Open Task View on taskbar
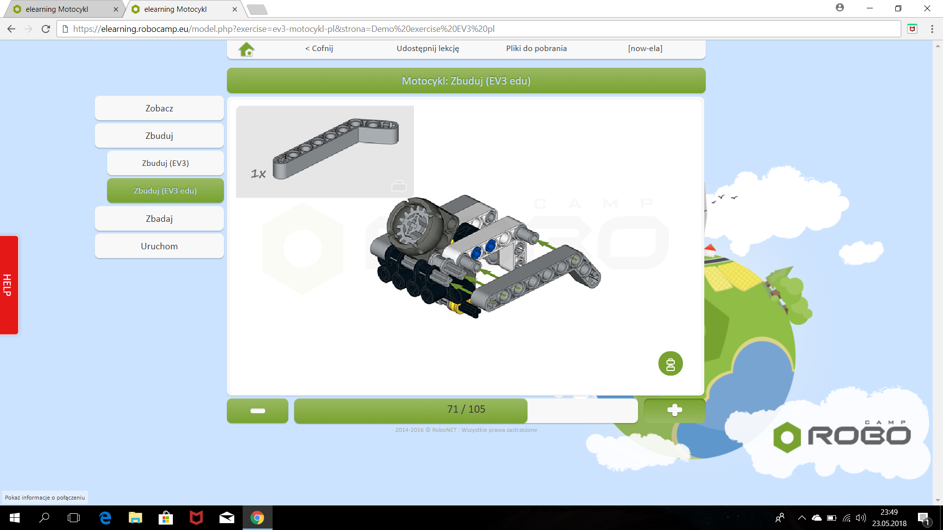The height and width of the screenshot is (530, 943). click(x=74, y=518)
